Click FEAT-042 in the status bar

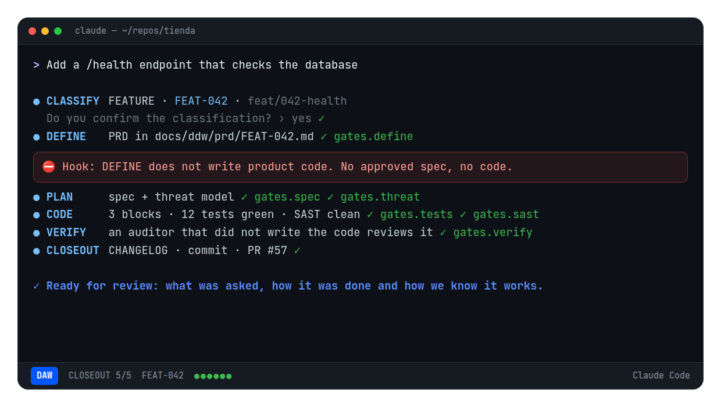tap(163, 376)
